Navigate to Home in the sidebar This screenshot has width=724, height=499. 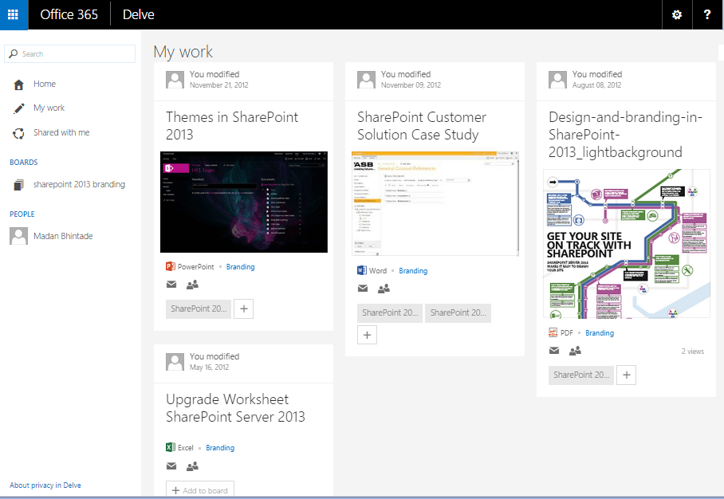44,83
